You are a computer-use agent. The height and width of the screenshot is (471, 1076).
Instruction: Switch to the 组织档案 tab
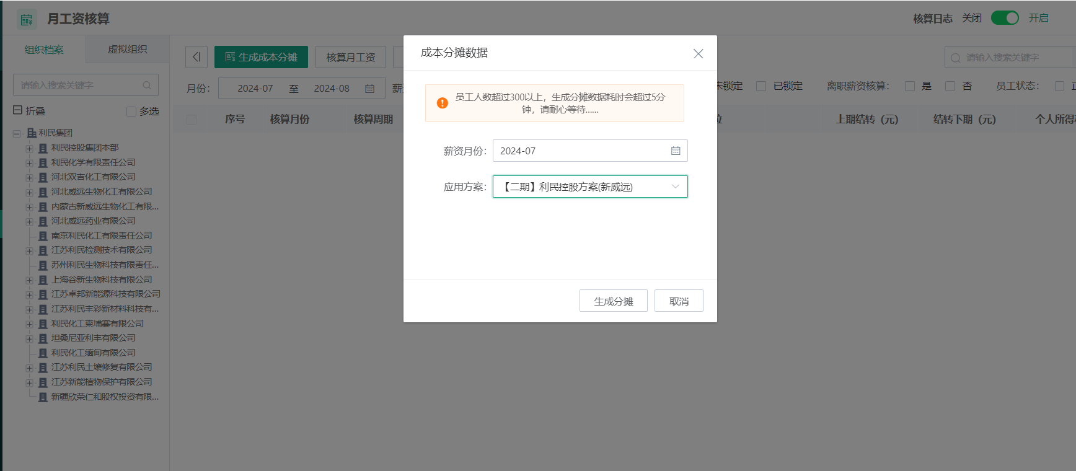(44, 50)
